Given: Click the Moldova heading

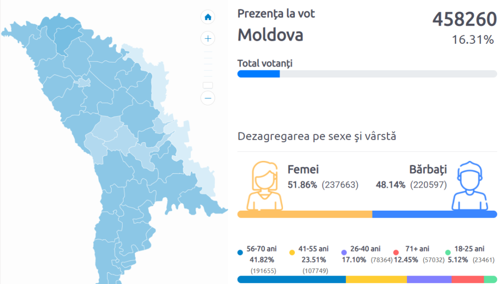Looking at the screenshot, I should pos(270,35).
